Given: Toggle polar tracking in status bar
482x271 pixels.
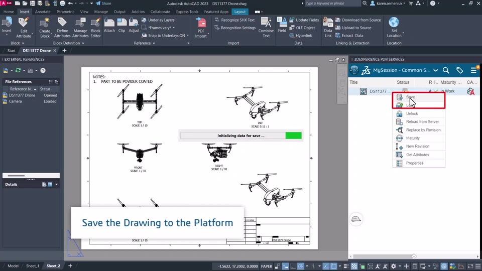Looking at the screenshot, I should point(300,266).
